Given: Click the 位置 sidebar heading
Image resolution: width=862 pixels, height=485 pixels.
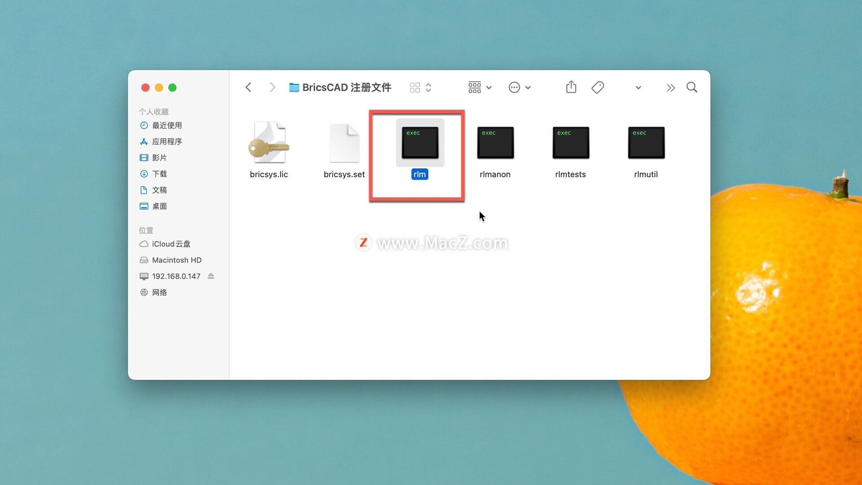Looking at the screenshot, I should (146, 230).
